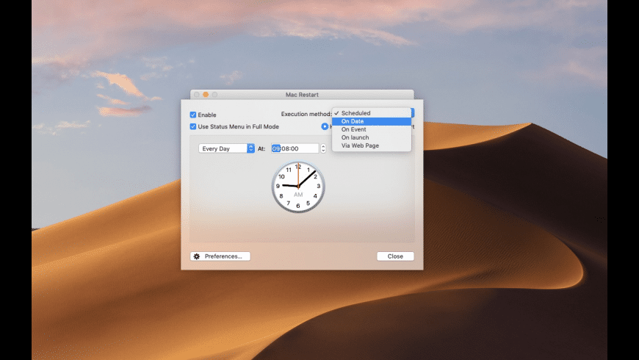Screen dimensions: 639x360
Task: Choose Scheduled in the execution method menu
Action: point(372,113)
